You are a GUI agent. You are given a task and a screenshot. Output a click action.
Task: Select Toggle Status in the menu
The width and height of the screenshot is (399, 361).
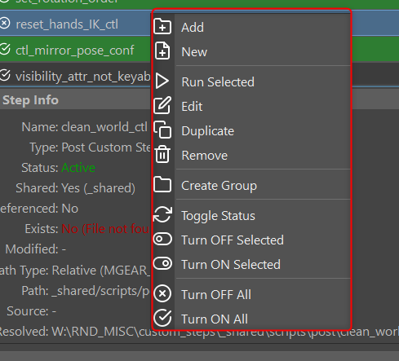pyautogui.click(x=251, y=216)
